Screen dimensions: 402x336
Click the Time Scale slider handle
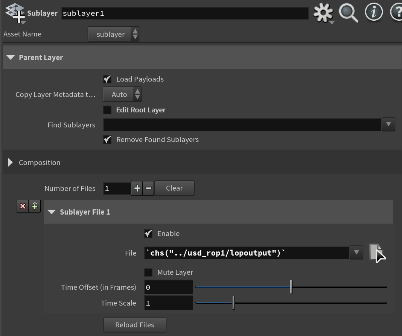(234, 303)
